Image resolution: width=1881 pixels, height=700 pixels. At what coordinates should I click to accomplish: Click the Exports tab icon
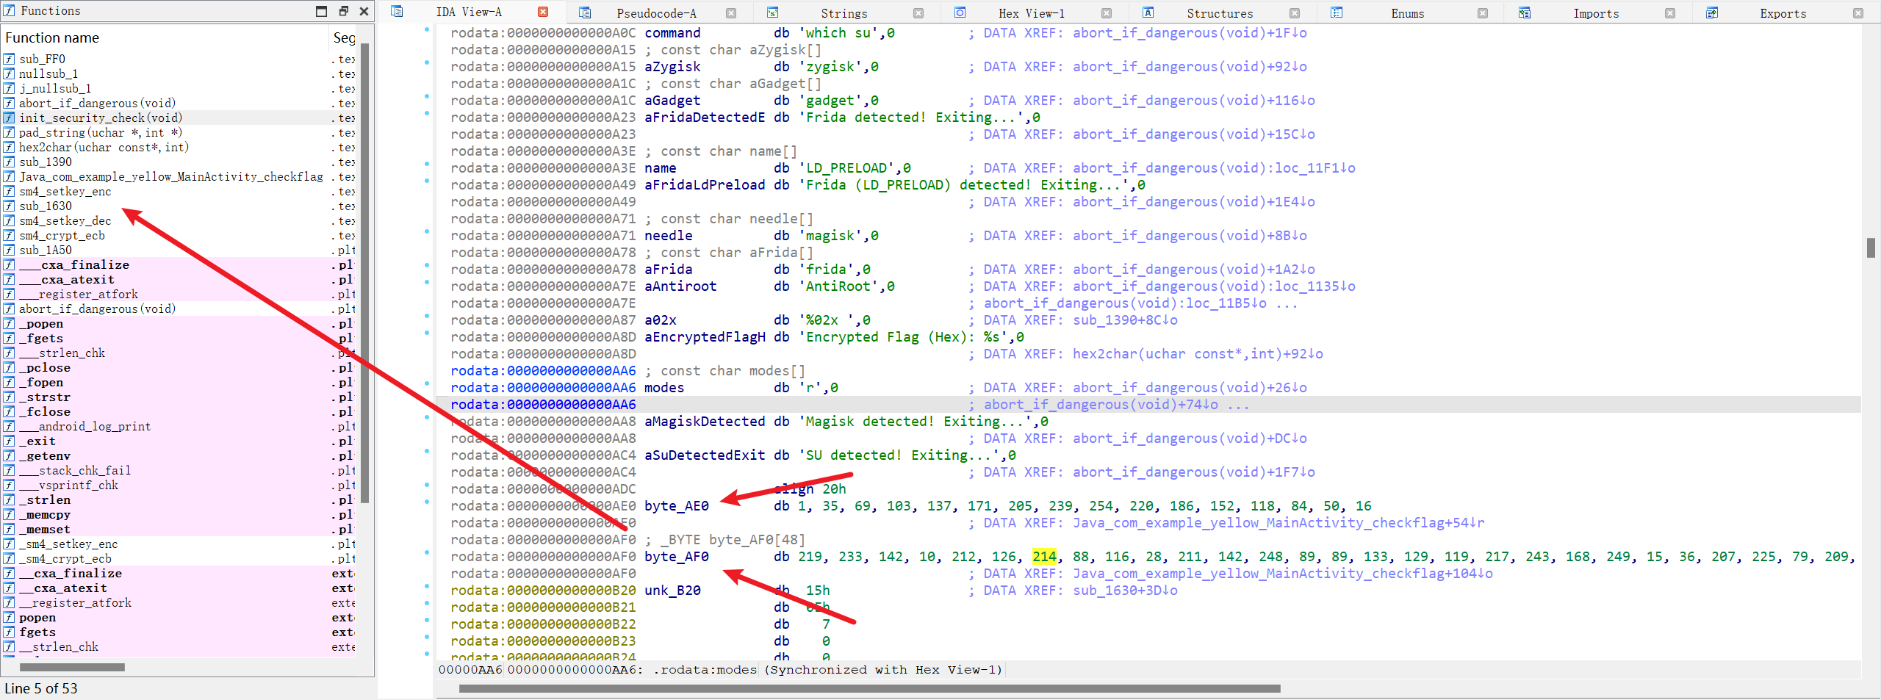[x=1712, y=12]
